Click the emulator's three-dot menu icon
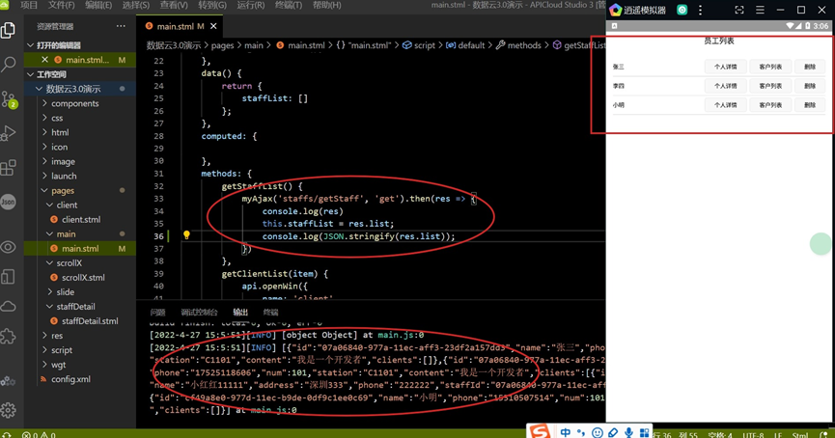Image resolution: width=835 pixels, height=438 pixels. tap(700, 10)
